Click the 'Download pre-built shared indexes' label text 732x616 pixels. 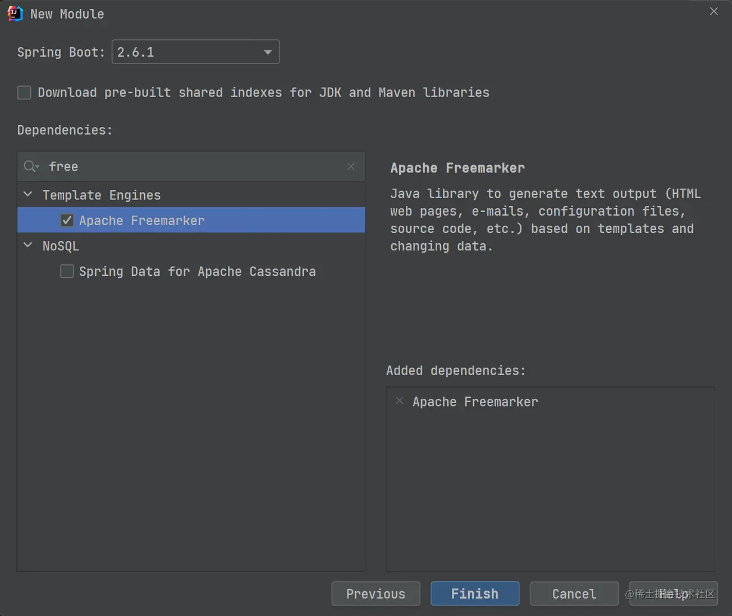click(x=263, y=93)
